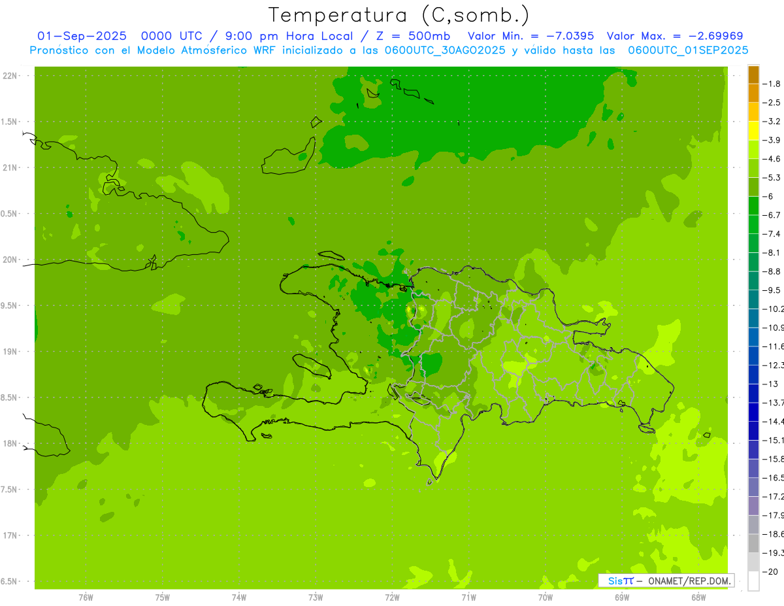Click the "22N" latitude label
Viewport: 784px width, 606px height.
(10, 76)
